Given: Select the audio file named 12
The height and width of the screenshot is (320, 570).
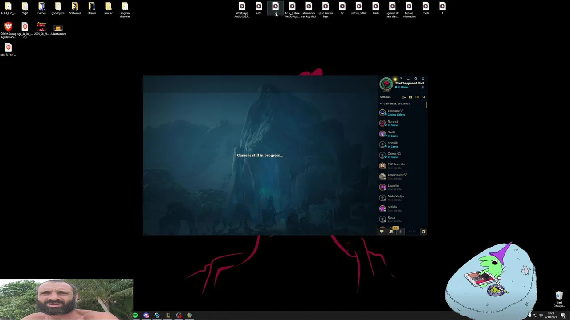Looking at the screenshot, I should tap(342, 8).
